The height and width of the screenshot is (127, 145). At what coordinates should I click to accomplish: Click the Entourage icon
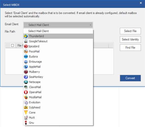point(26,62)
